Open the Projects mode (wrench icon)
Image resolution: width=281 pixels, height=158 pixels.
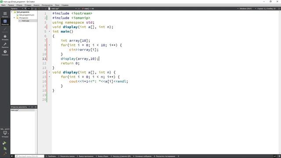pyautogui.click(x=5, y=45)
